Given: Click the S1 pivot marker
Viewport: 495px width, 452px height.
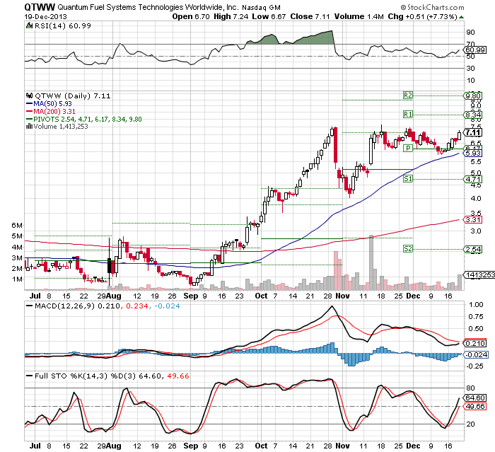Looking at the screenshot, I should pyautogui.click(x=408, y=179).
